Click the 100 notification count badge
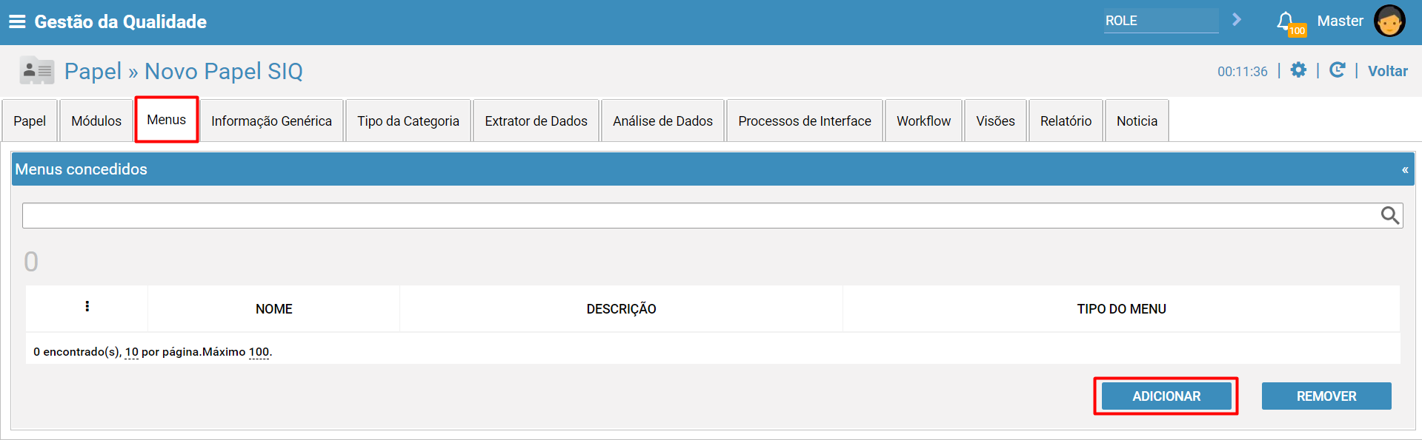1422x440 pixels. coord(1297,30)
